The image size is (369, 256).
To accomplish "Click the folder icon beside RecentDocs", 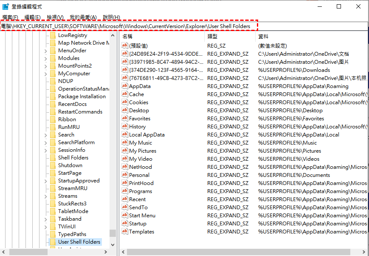I will point(53,104).
